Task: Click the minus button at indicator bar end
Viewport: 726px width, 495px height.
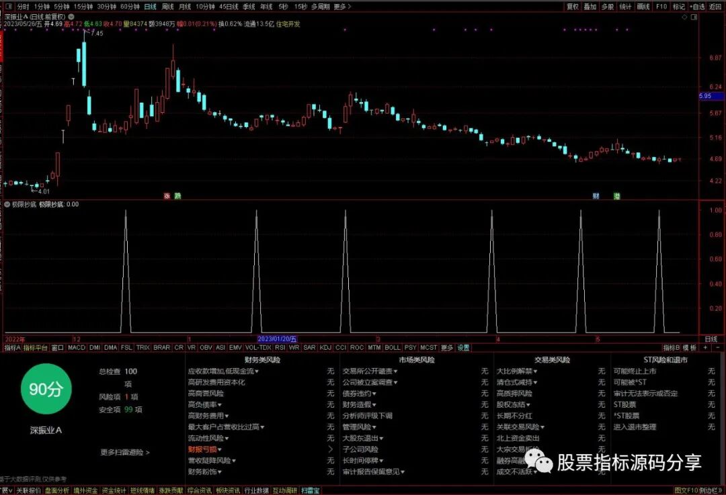Action: [718, 347]
